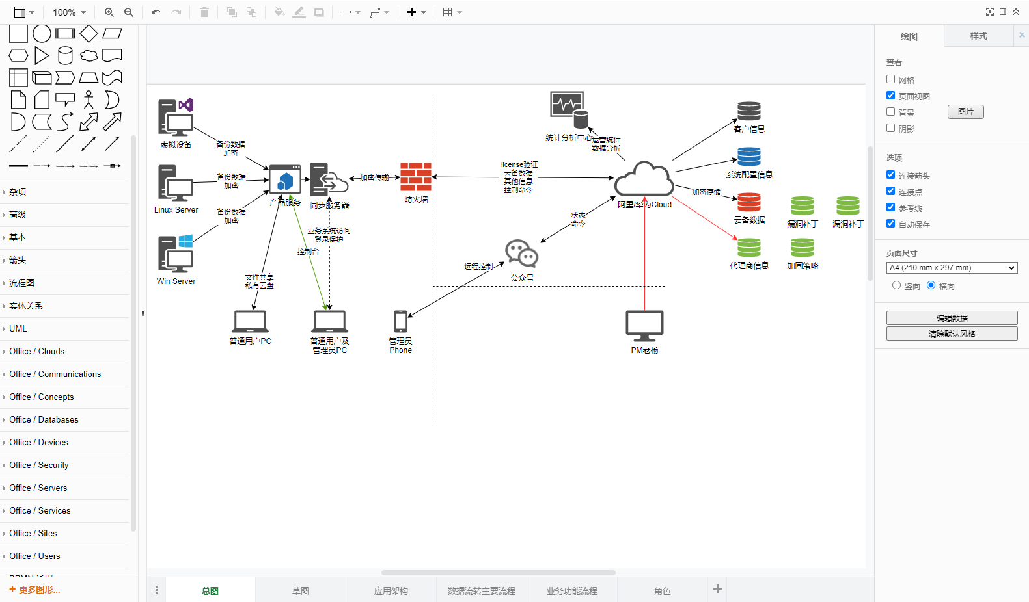Click the 编辑数据 button
The height and width of the screenshot is (602, 1029).
pyautogui.click(x=952, y=318)
